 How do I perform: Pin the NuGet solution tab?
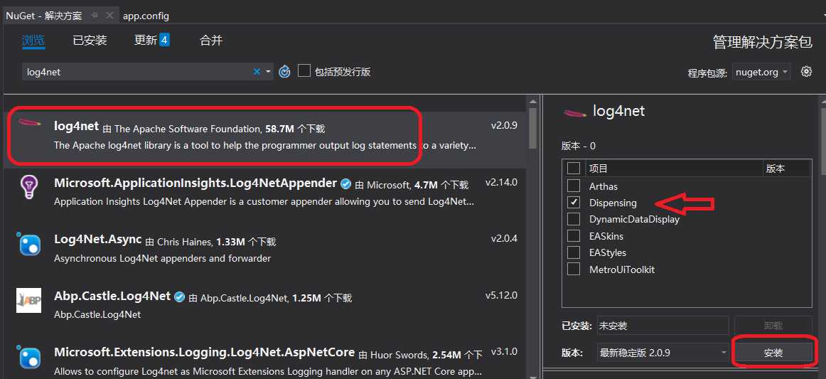click(95, 16)
